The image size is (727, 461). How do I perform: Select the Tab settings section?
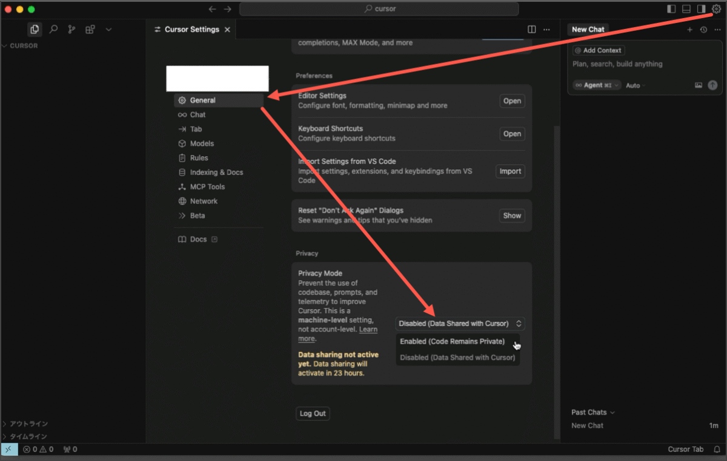tap(219, 129)
